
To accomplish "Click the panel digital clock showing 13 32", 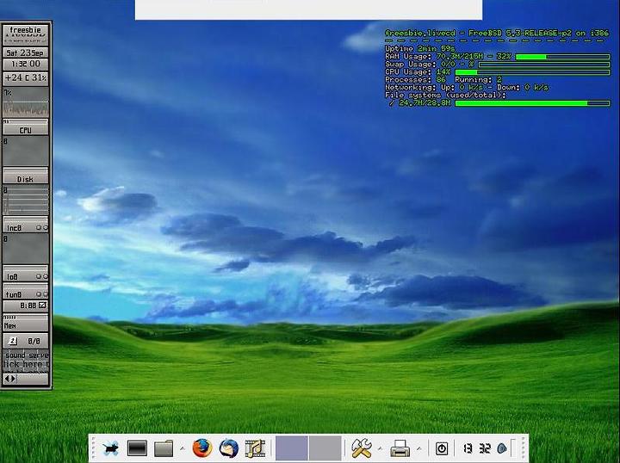I will (476, 448).
